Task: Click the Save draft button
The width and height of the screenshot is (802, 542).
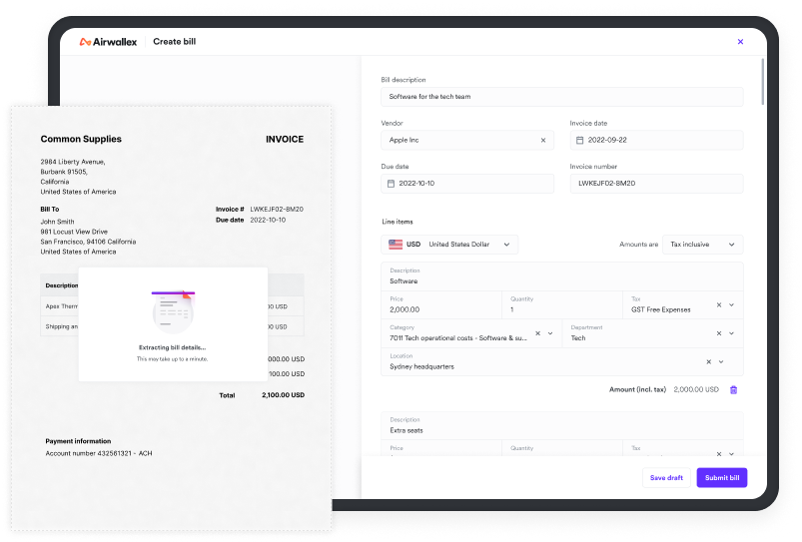Action: click(666, 478)
